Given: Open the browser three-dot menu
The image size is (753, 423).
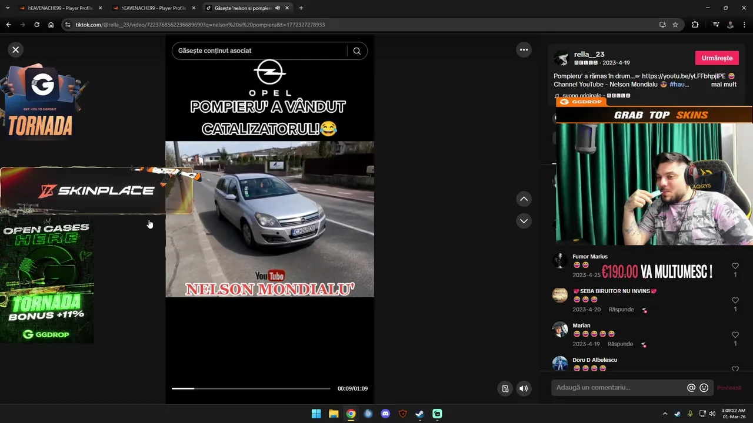Looking at the screenshot, I should pyautogui.click(x=744, y=25).
